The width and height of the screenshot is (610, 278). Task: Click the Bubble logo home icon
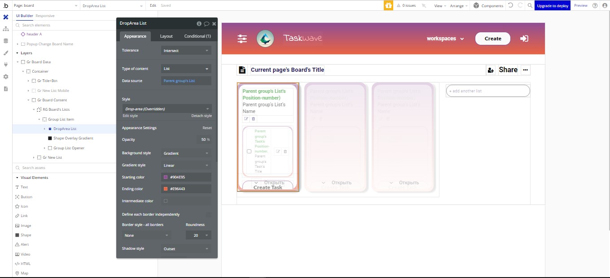click(6, 5)
